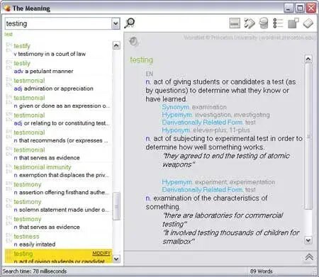Click the eraser toolbar icon
This screenshot has height=277, width=319.
coord(308,23)
